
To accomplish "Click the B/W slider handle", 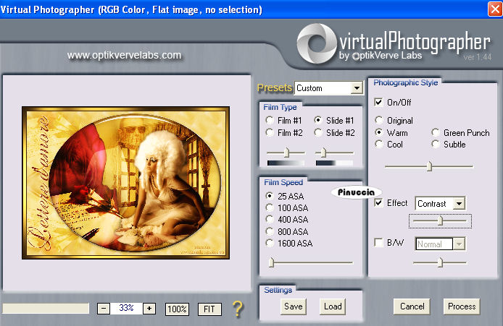I will click(x=440, y=262).
